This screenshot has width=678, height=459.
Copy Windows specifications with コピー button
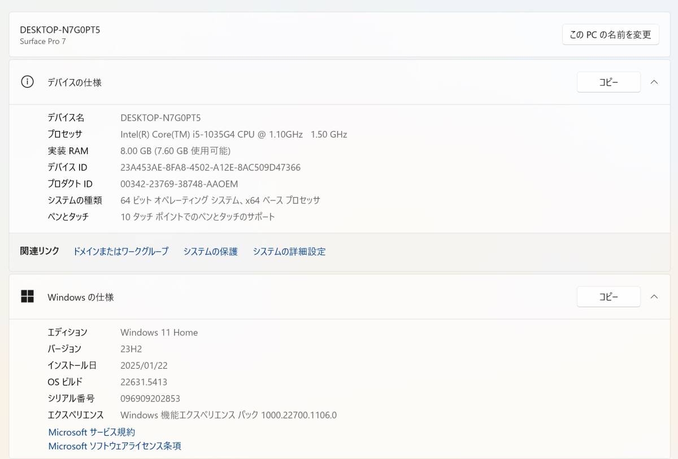[609, 296]
